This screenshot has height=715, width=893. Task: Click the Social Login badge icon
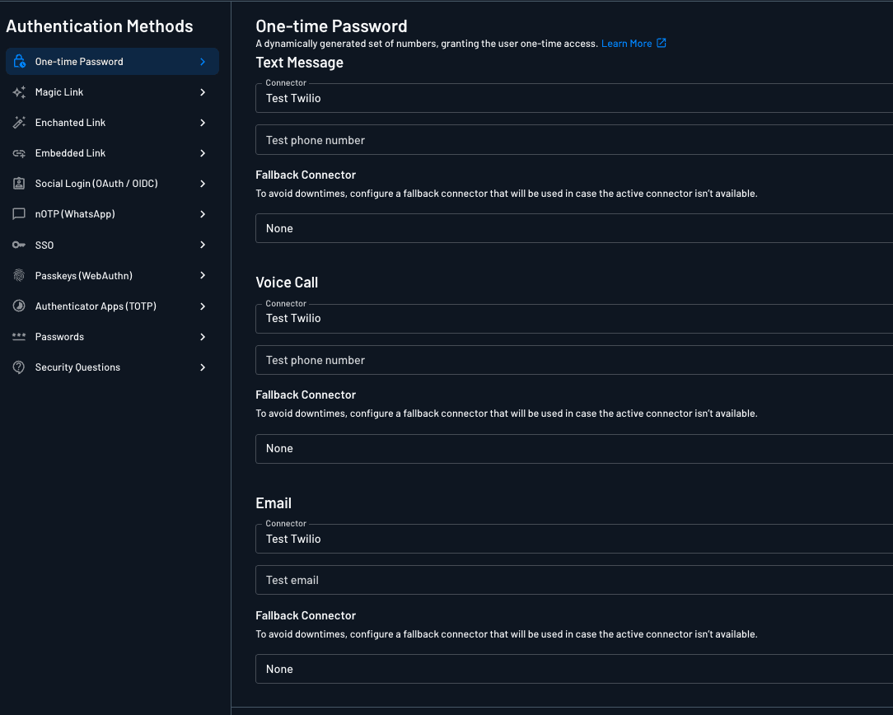click(x=19, y=184)
